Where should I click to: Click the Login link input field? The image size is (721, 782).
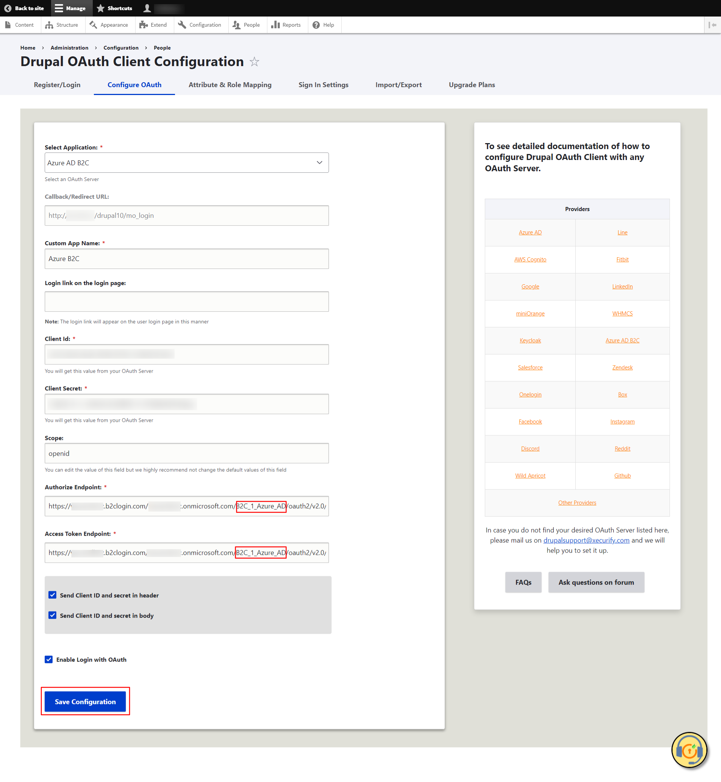187,302
